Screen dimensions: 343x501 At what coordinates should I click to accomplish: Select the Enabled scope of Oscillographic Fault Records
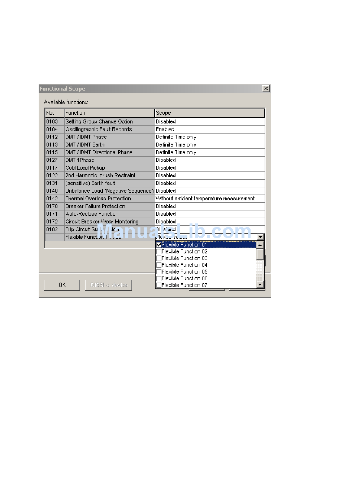pos(210,129)
